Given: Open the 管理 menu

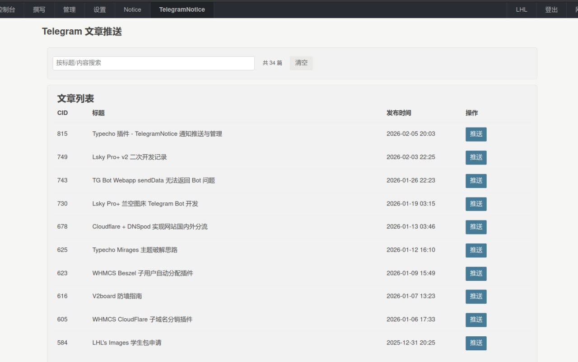Looking at the screenshot, I should (x=70, y=9).
